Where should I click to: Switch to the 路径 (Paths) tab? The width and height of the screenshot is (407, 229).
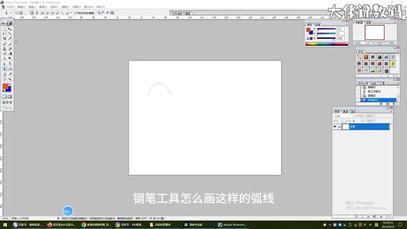pyautogui.click(x=354, y=112)
